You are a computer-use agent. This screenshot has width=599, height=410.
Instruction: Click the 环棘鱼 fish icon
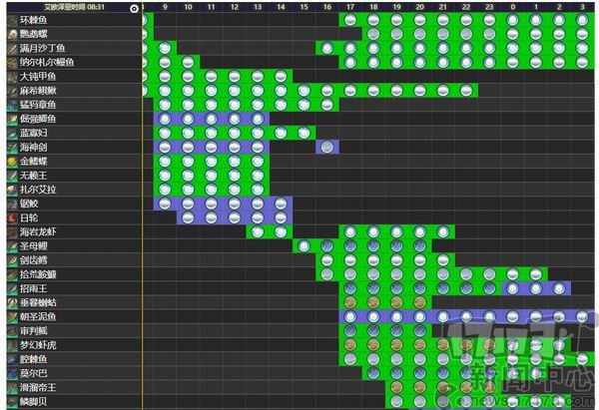click(x=10, y=20)
